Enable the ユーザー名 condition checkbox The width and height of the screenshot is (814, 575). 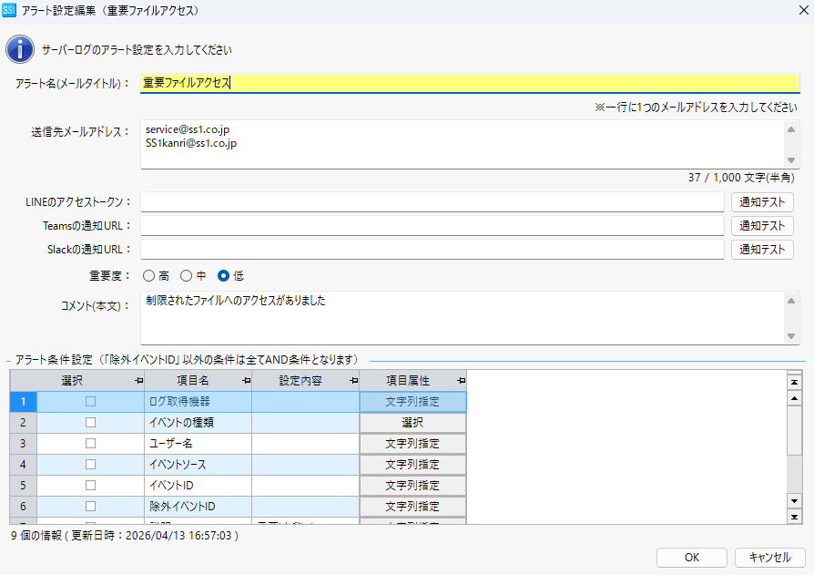point(90,444)
